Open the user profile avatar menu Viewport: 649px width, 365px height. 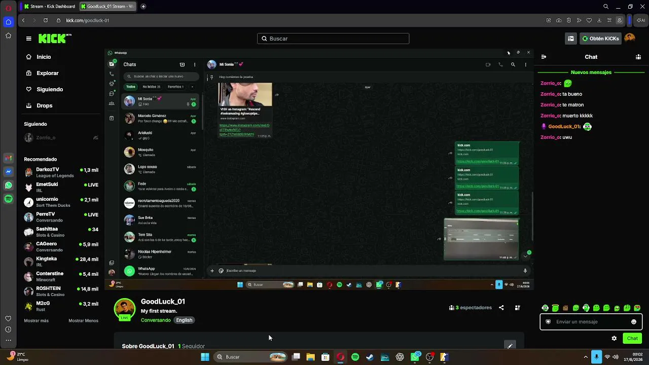pos(630,39)
